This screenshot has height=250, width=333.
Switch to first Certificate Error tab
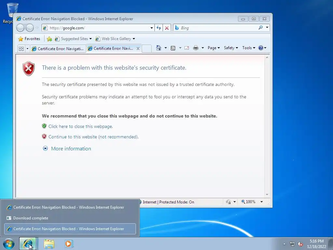[58, 49]
